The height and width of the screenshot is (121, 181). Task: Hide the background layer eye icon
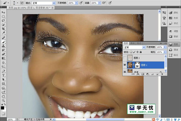point(125,71)
